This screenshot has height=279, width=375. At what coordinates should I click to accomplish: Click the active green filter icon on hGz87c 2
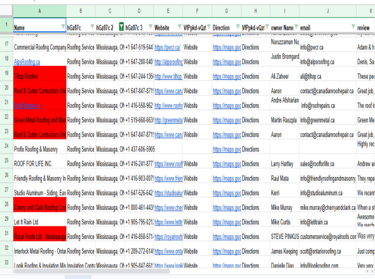tap(121, 27)
